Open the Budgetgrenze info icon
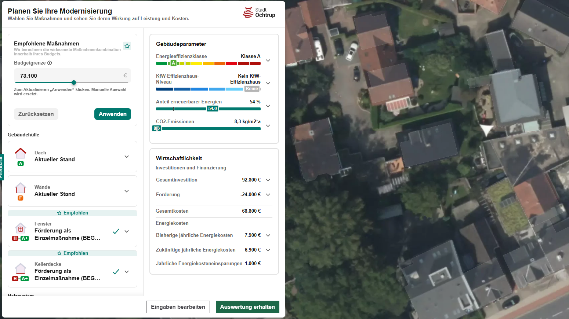 [50, 63]
